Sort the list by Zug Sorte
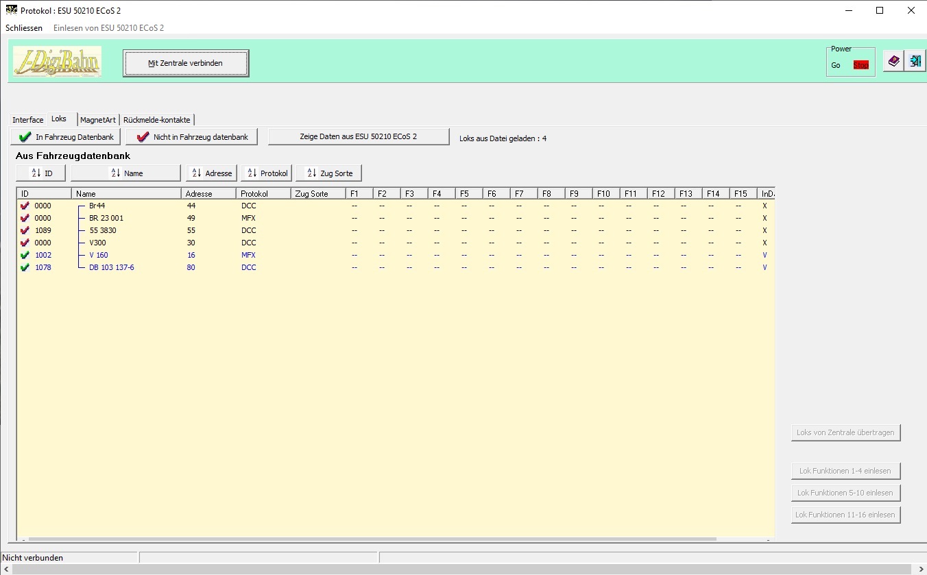This screenshot has height=575, width=927. tap(328, 173)
